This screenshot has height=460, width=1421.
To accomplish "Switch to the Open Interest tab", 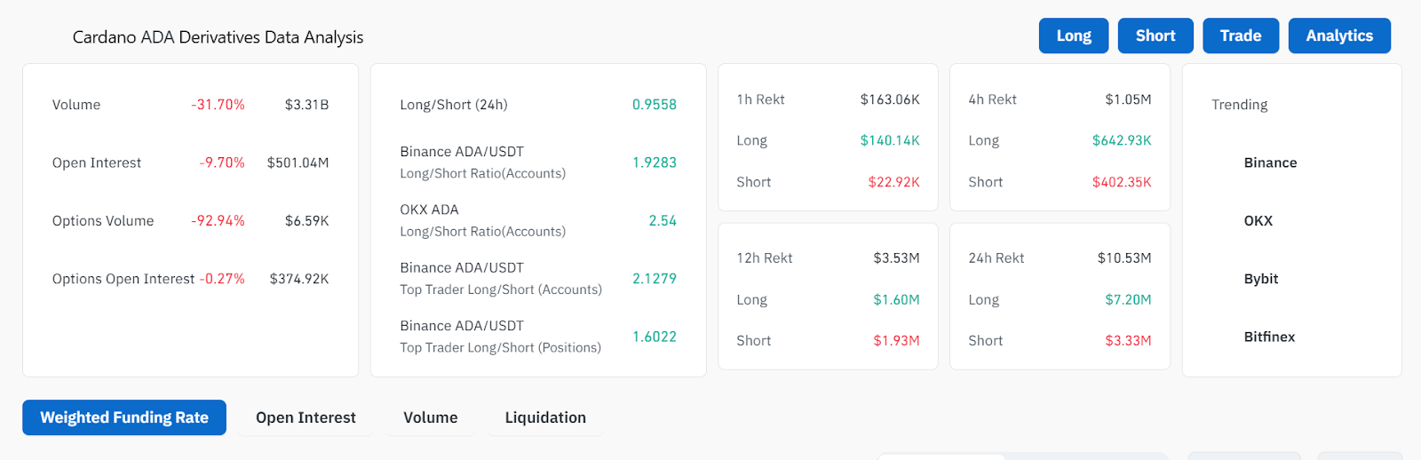I will pyautogui.click(x=306, y=417).
